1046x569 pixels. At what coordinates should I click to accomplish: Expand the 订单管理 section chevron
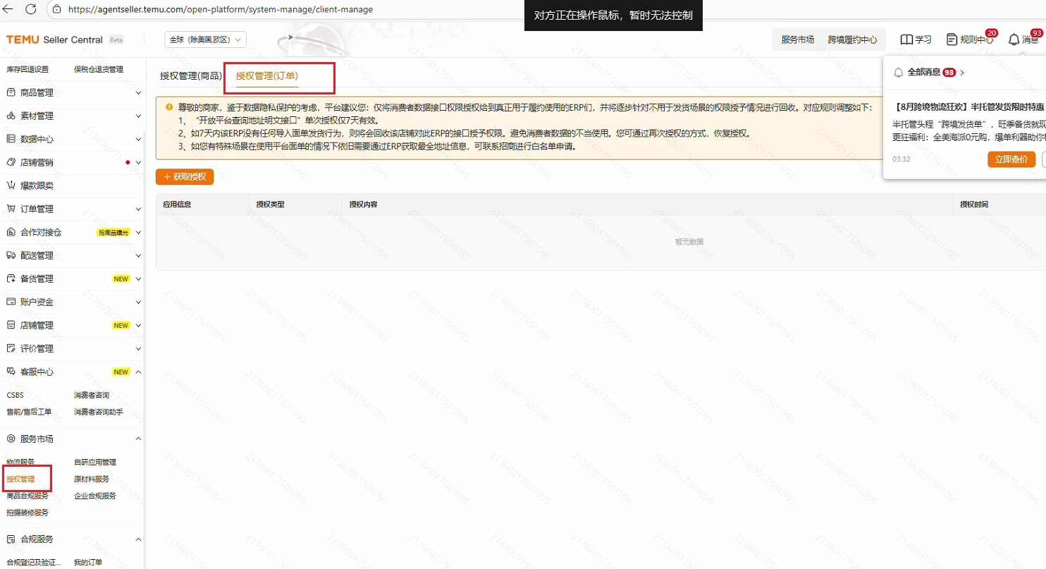click(138, 209)
